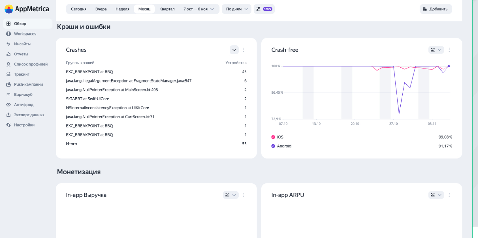Open the Workspaces sidebar link
Image resolution: width=478 pixels, height=238 pixels.
coord(25,33)
